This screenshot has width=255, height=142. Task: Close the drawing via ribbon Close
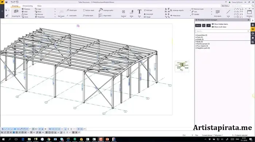25,17
